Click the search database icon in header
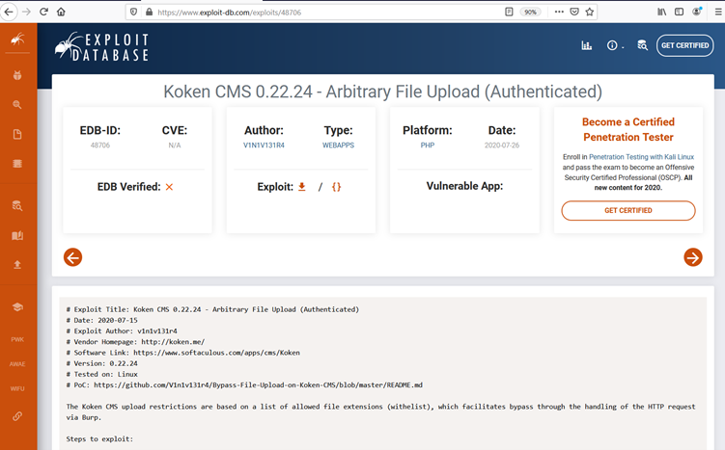 tap(642, 45)
